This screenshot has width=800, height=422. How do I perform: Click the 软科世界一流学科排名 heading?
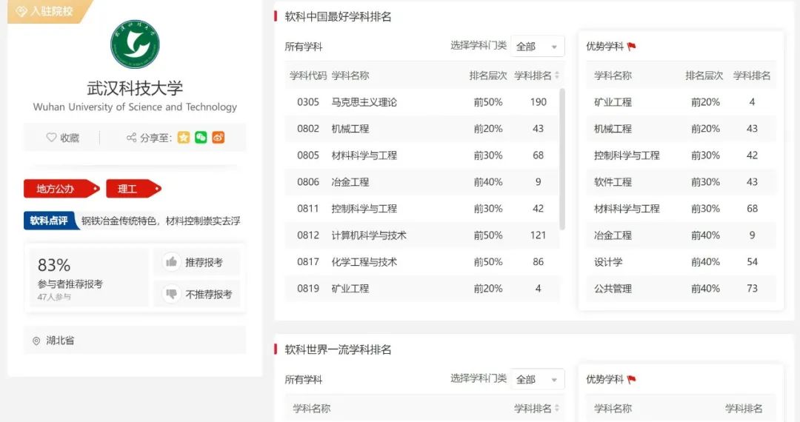[338, 349]
